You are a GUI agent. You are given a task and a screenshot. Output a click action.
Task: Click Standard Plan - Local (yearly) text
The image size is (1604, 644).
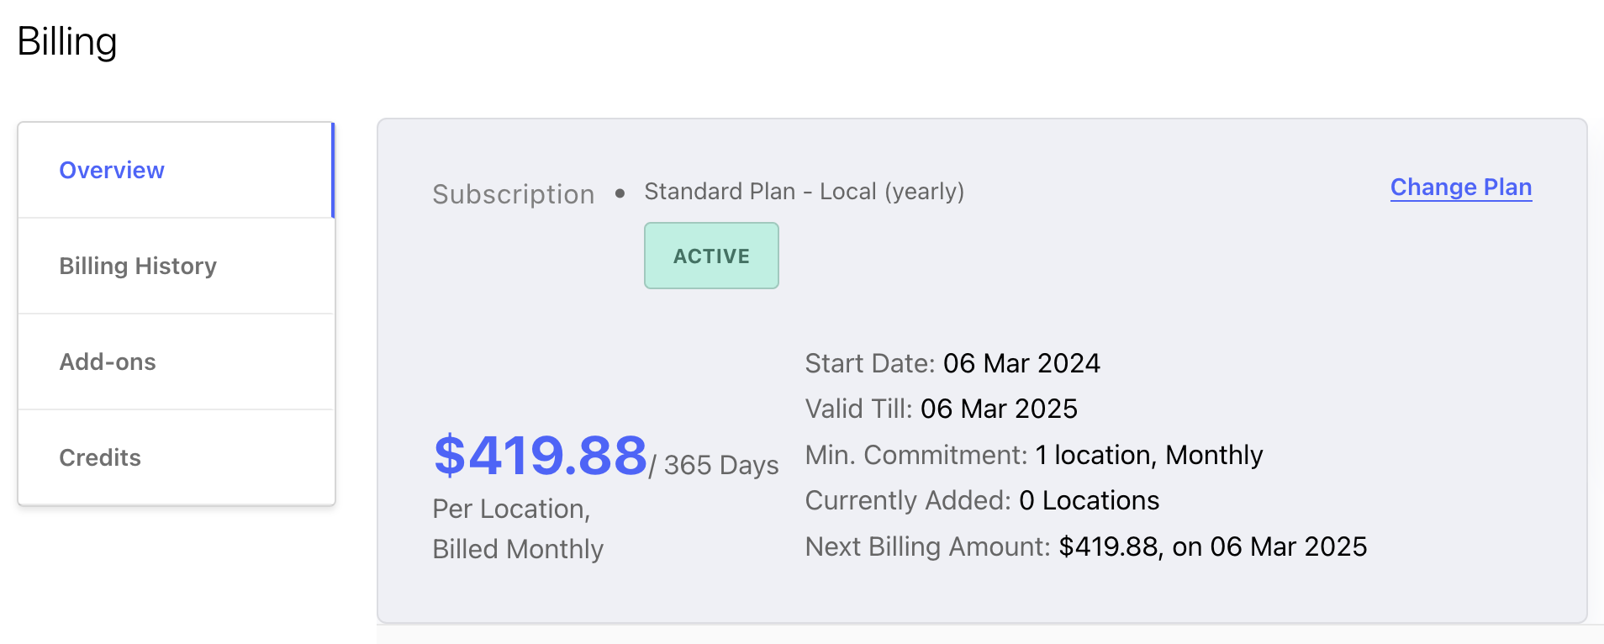click(804, 192)
